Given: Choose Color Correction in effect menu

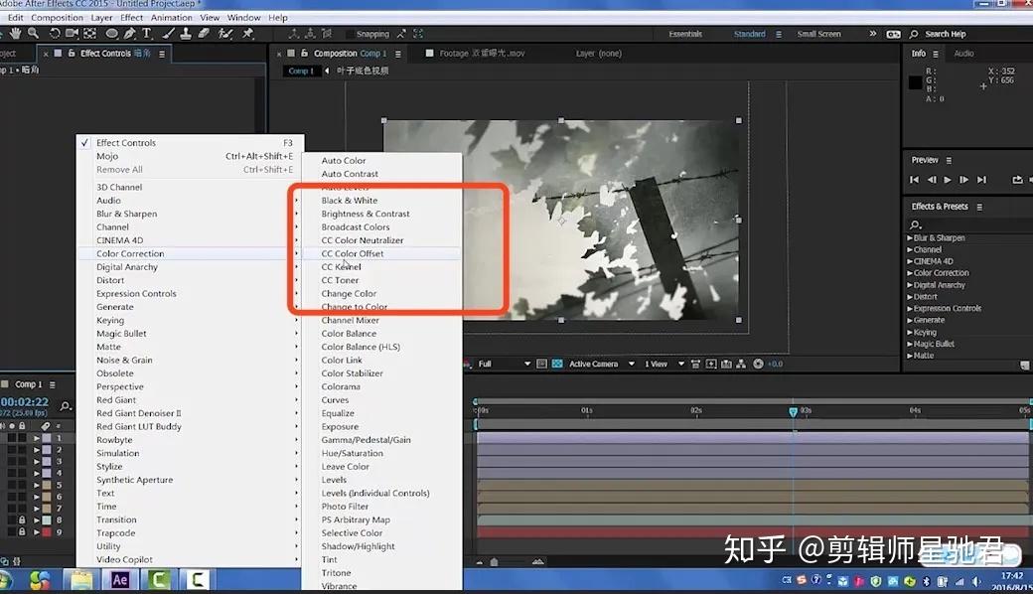Looking at the screenshot, I should (x=190, y=253).
